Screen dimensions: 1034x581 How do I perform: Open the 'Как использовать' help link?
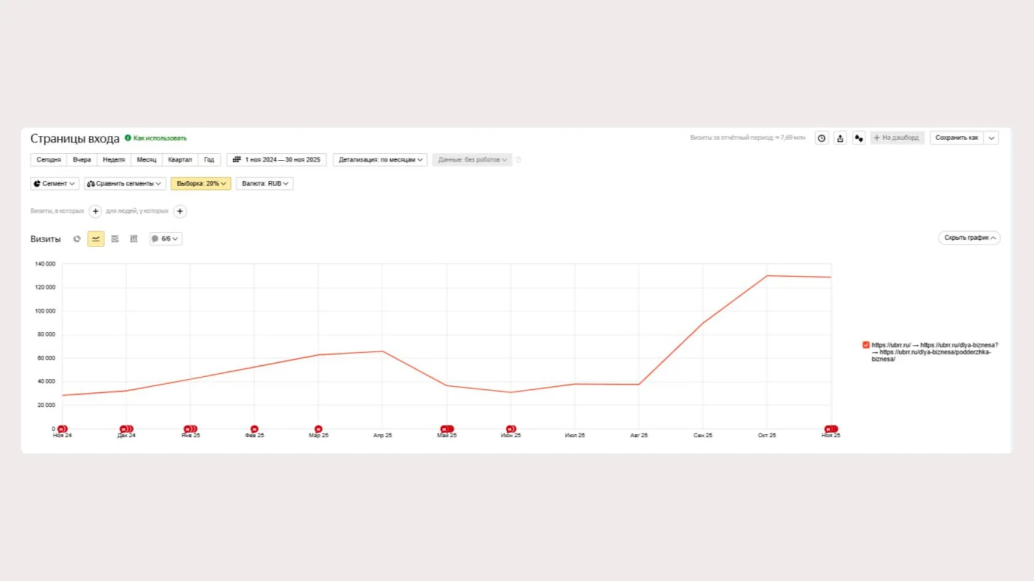[159, 138]
